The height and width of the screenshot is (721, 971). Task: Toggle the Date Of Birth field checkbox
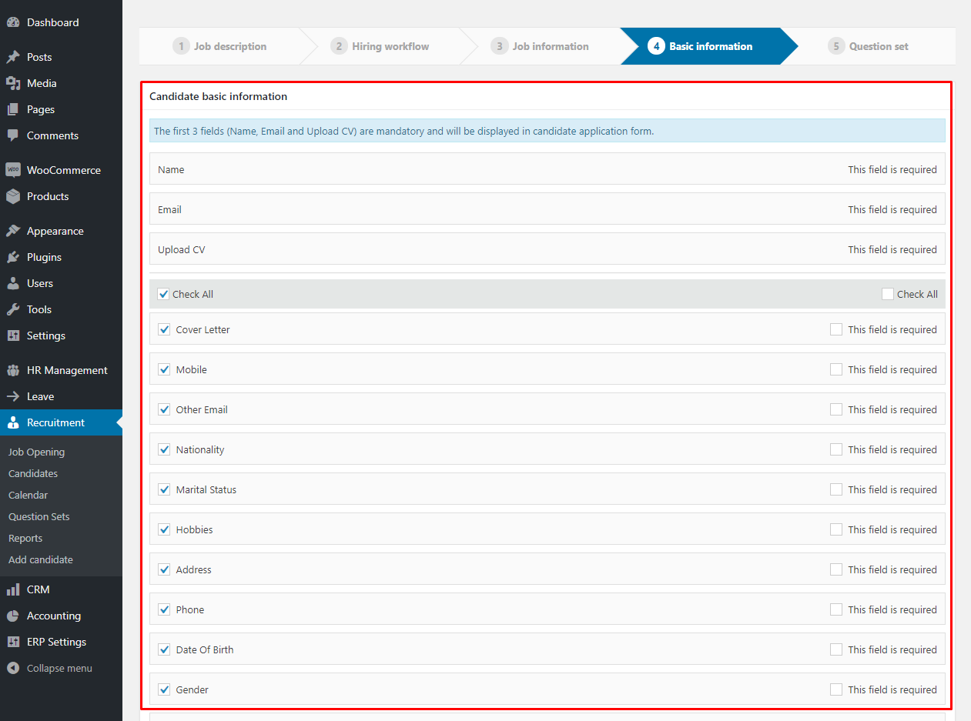point(164,649)
